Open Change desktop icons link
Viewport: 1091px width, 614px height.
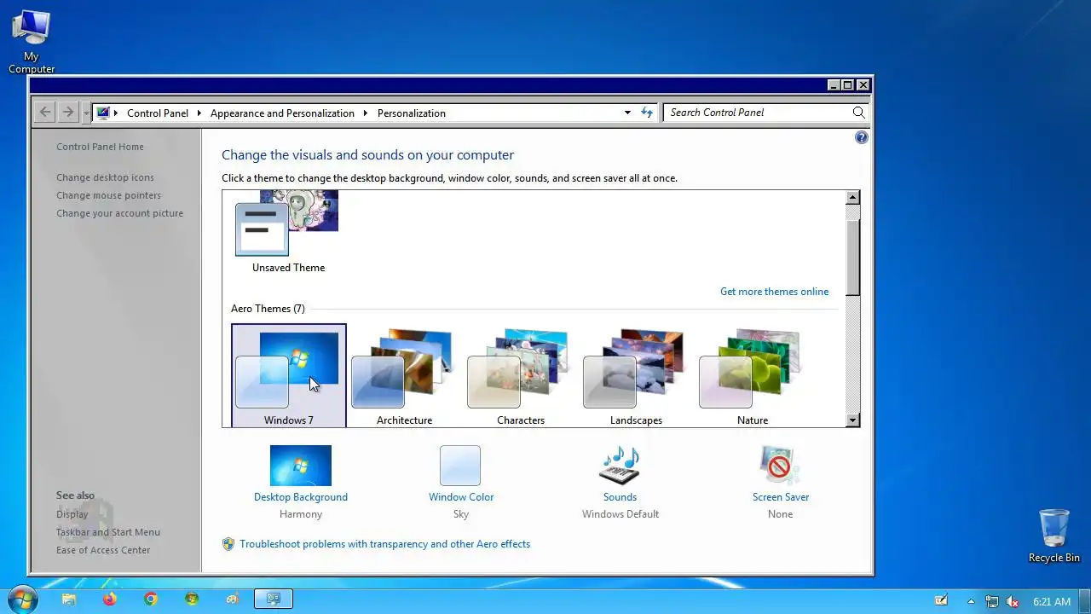(x=105, y=177)
